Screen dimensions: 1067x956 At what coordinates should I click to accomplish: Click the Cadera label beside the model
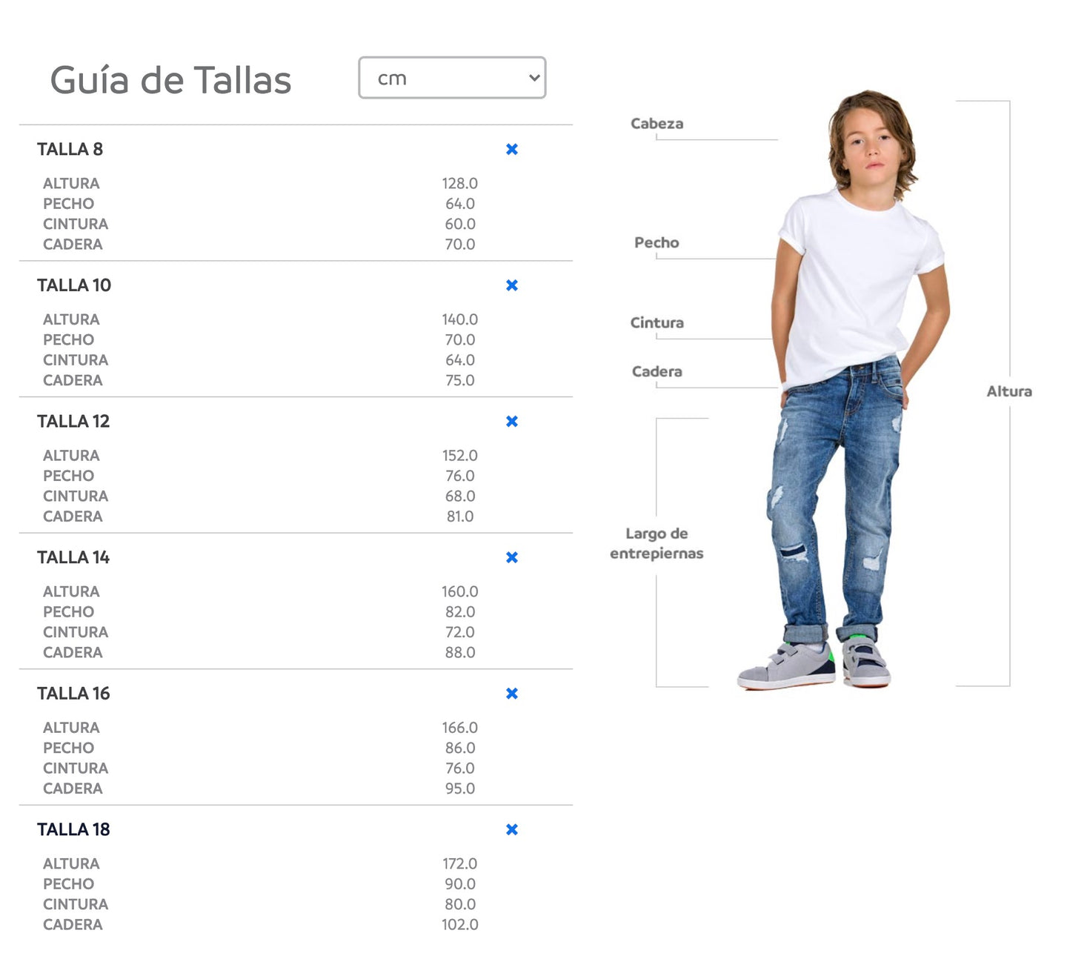click(657, 372)
